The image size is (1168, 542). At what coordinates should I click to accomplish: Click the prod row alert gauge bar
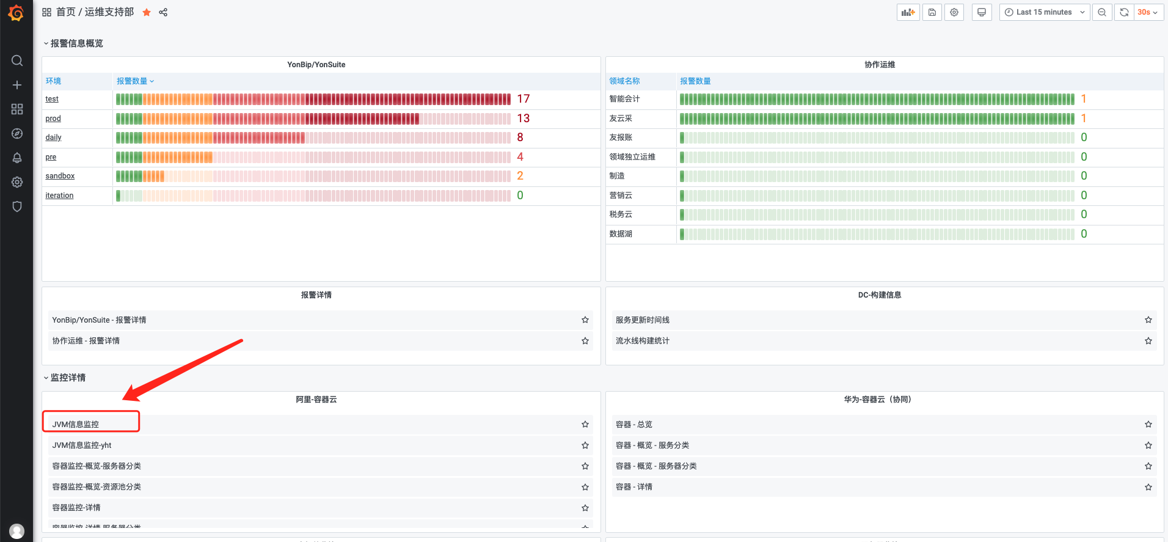[x=313, y=119]
